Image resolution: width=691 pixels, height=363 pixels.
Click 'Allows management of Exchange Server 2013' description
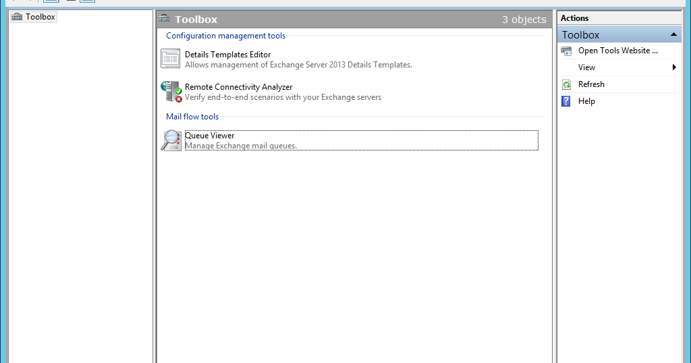[298, 65]
